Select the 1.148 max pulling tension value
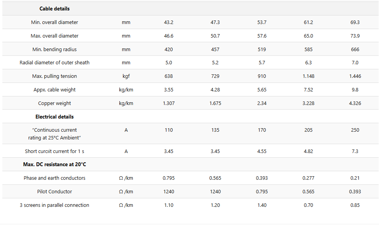Image resolution: width=379 pixels, height=227 pixels. pyautogui.click(x=308, y=76)
